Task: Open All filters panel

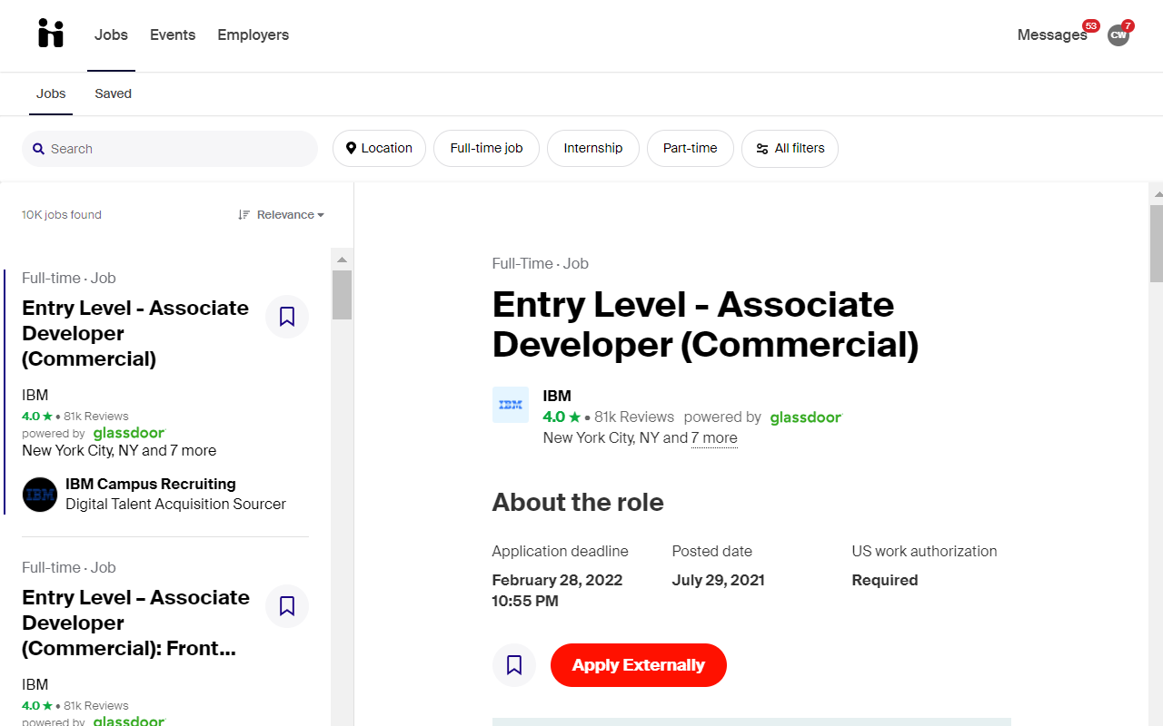Action: 790,148
